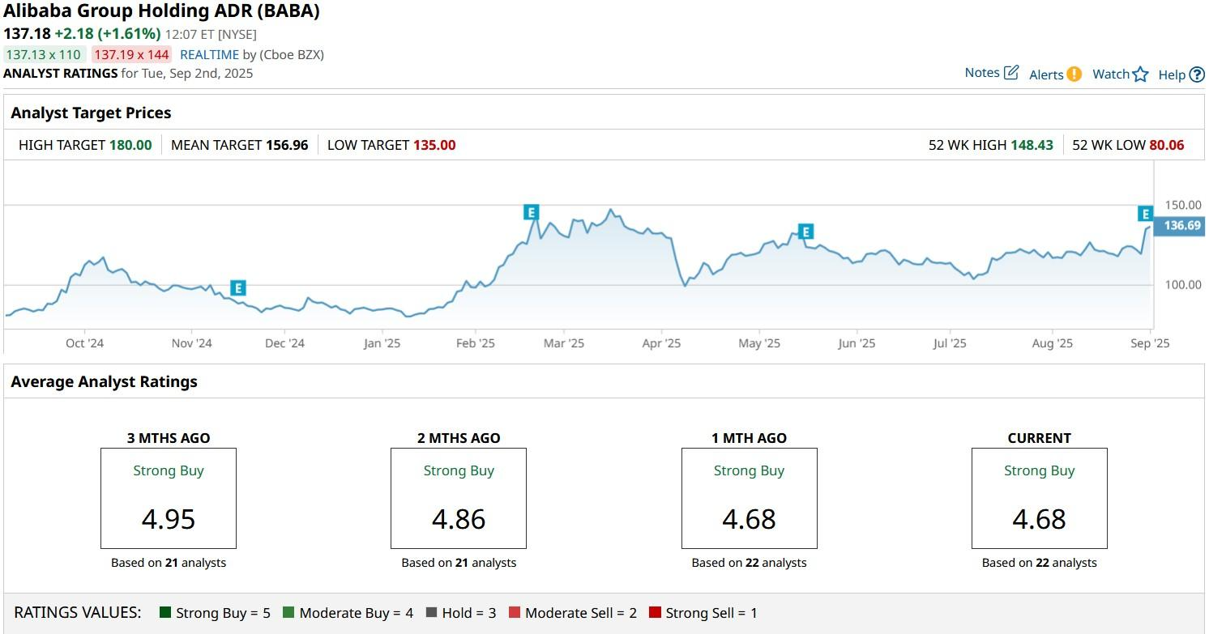Click the +2.18 (+1.61%) change value

pyautogui.click(x=108, y=34)
